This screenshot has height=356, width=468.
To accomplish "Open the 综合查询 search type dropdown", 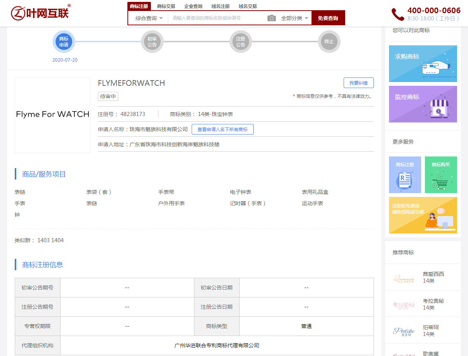I will point(148,18).
